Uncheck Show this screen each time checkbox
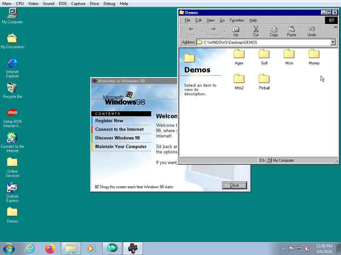Viewport: 341px width, 255px height. pos(97,187)
